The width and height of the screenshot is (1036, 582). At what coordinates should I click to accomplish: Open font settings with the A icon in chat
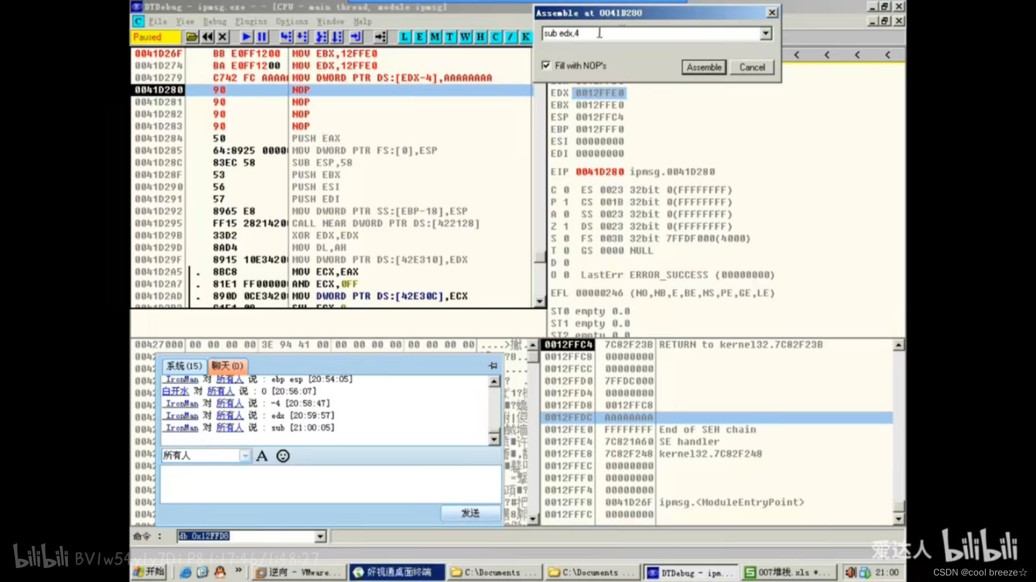coord(262,456)
